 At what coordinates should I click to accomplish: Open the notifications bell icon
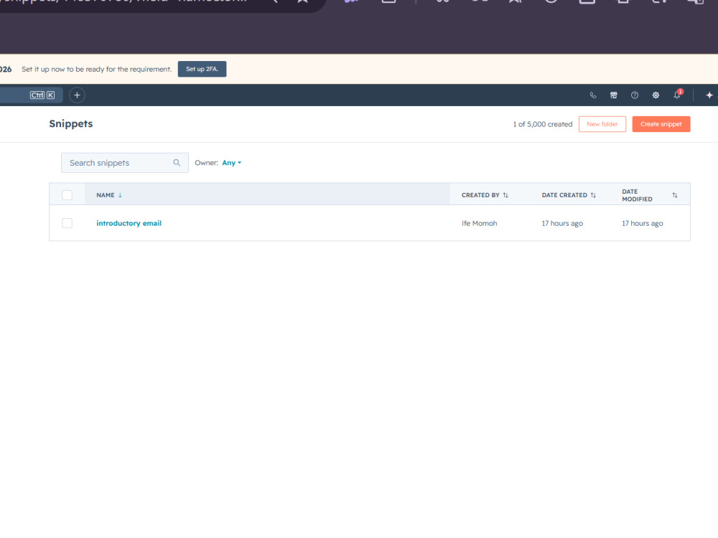677,95
